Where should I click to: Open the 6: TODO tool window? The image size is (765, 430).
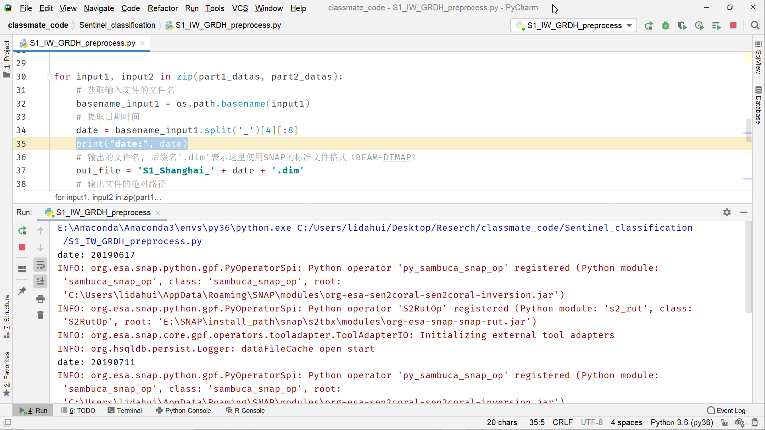point(78,411)
